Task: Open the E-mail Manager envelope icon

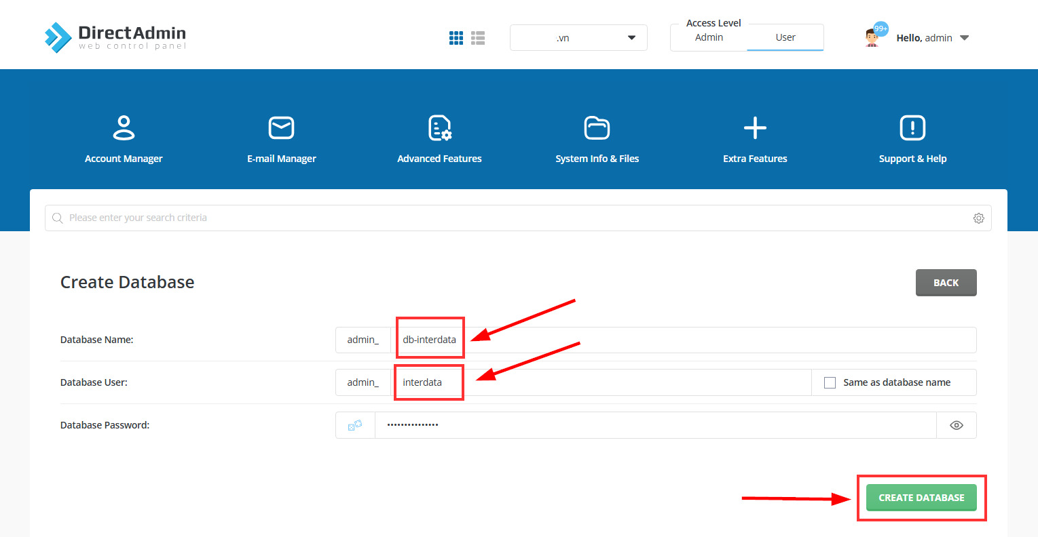Action: pos(281,127)
